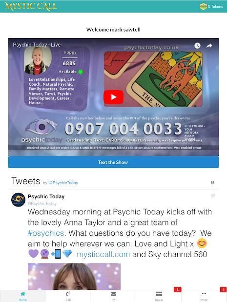Viewport: 227px width, 302px height.
Task: Follow the #psychics hashtag link
Action: (x=46, y=233)
